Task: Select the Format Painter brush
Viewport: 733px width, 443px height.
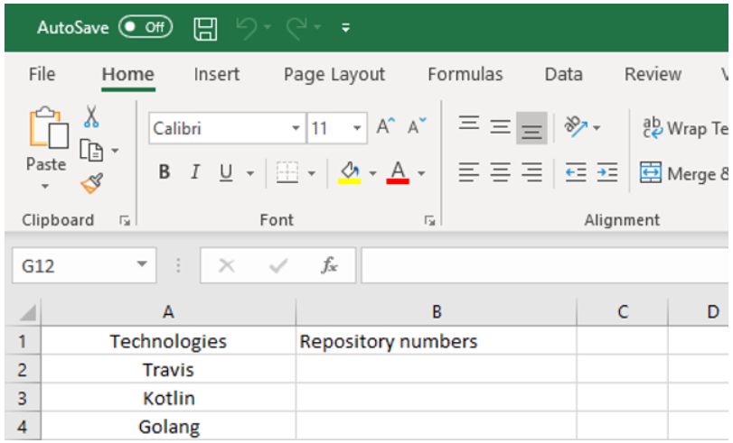Action: pyautogui.click(x=91, y=183)
